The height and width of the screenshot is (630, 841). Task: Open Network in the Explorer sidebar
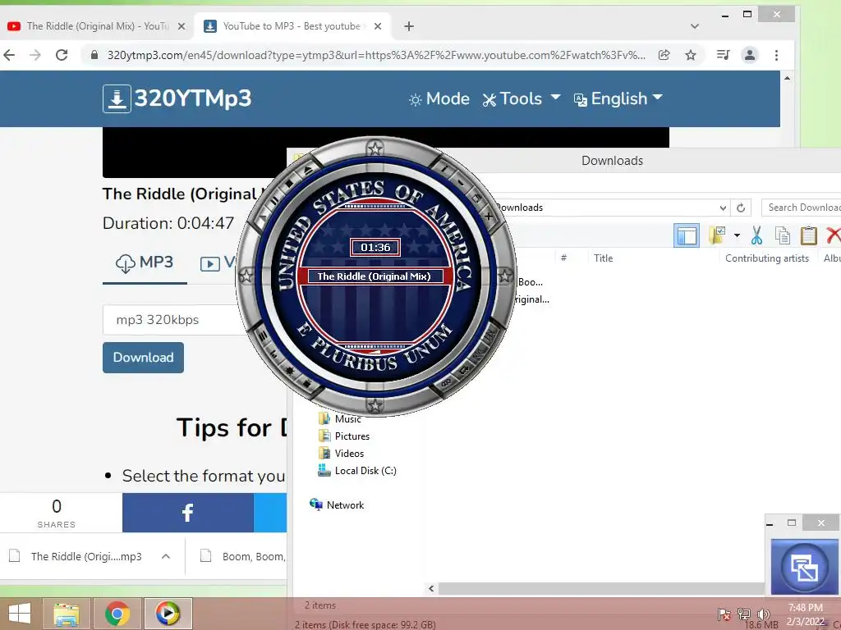[337, 504]
